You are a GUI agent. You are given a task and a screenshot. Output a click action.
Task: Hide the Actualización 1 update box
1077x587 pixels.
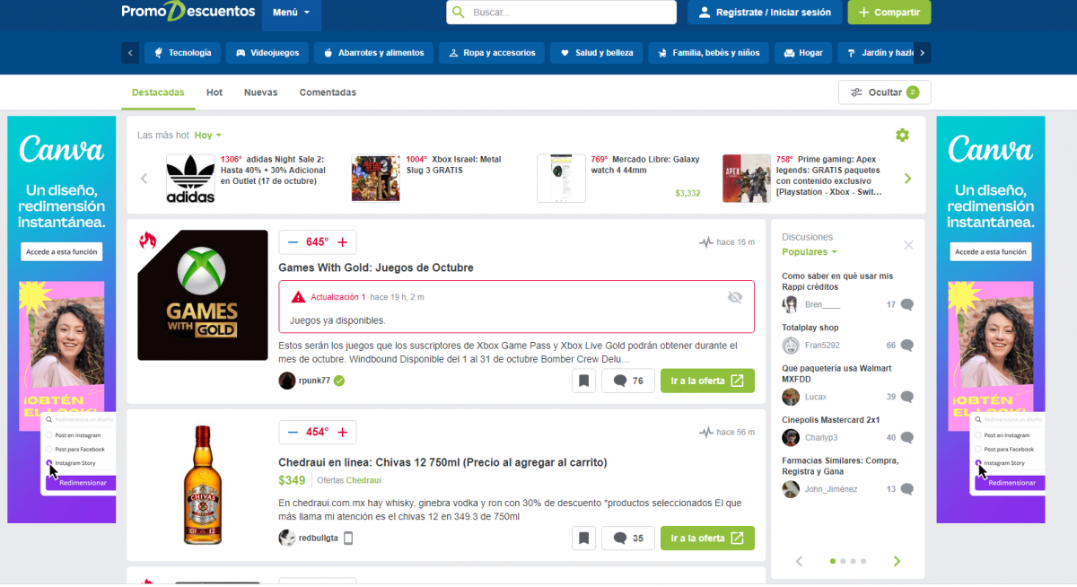(x=735, y=297)
